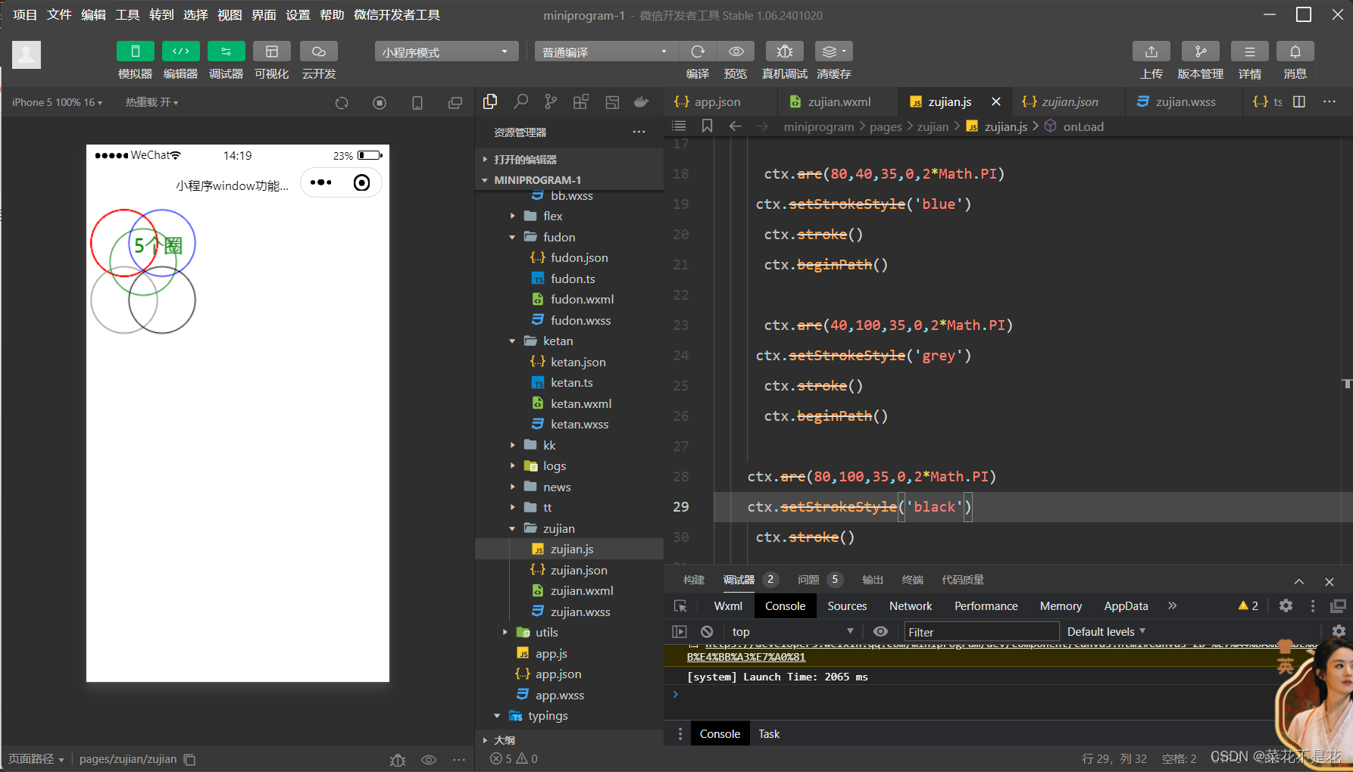The image size is (1353, 772).
Task: Split the editor with the layout icon
Action: 1299,101
